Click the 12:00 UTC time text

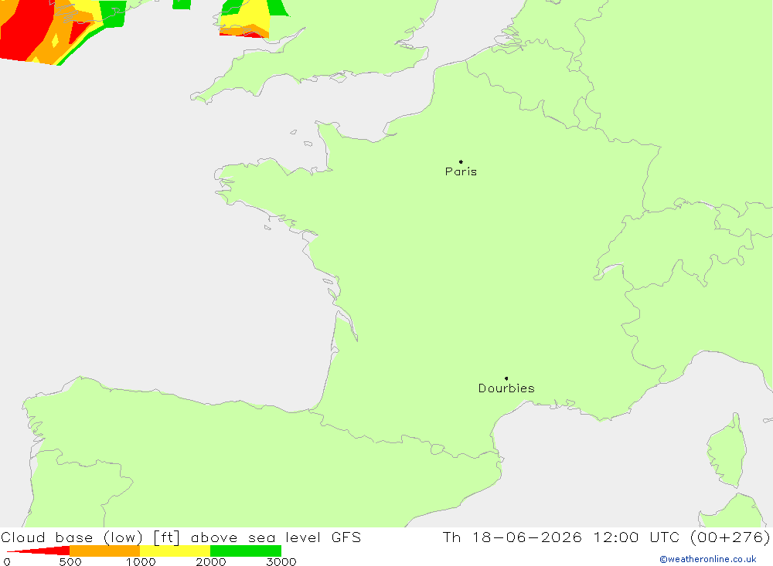pos(636,537)
